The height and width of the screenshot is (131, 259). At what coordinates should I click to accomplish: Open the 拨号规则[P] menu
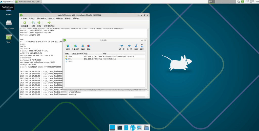tap(42, 18)
